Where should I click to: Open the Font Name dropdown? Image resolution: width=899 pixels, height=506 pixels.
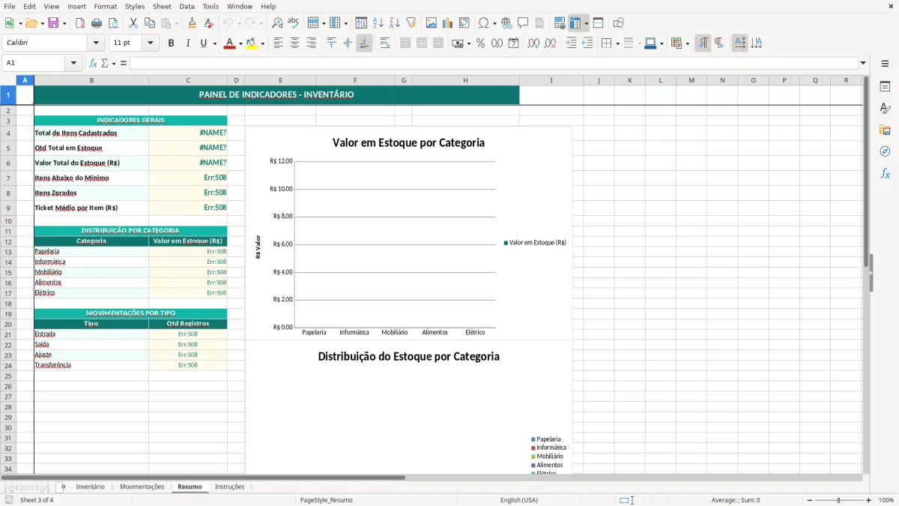pyautogui.click(x=97, y=43)
